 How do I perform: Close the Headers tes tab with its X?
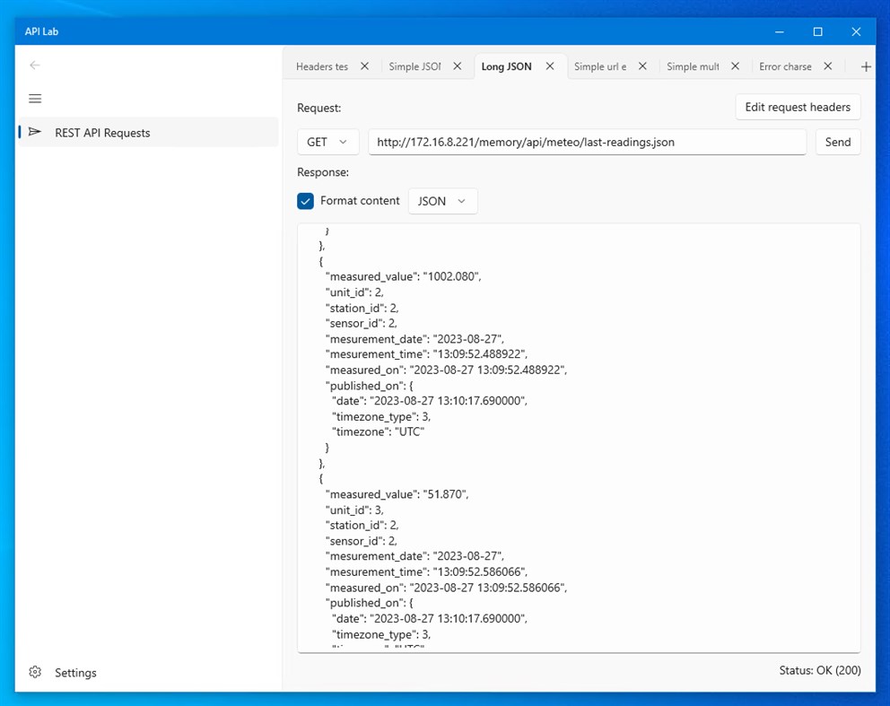click(x=364, y=65)
